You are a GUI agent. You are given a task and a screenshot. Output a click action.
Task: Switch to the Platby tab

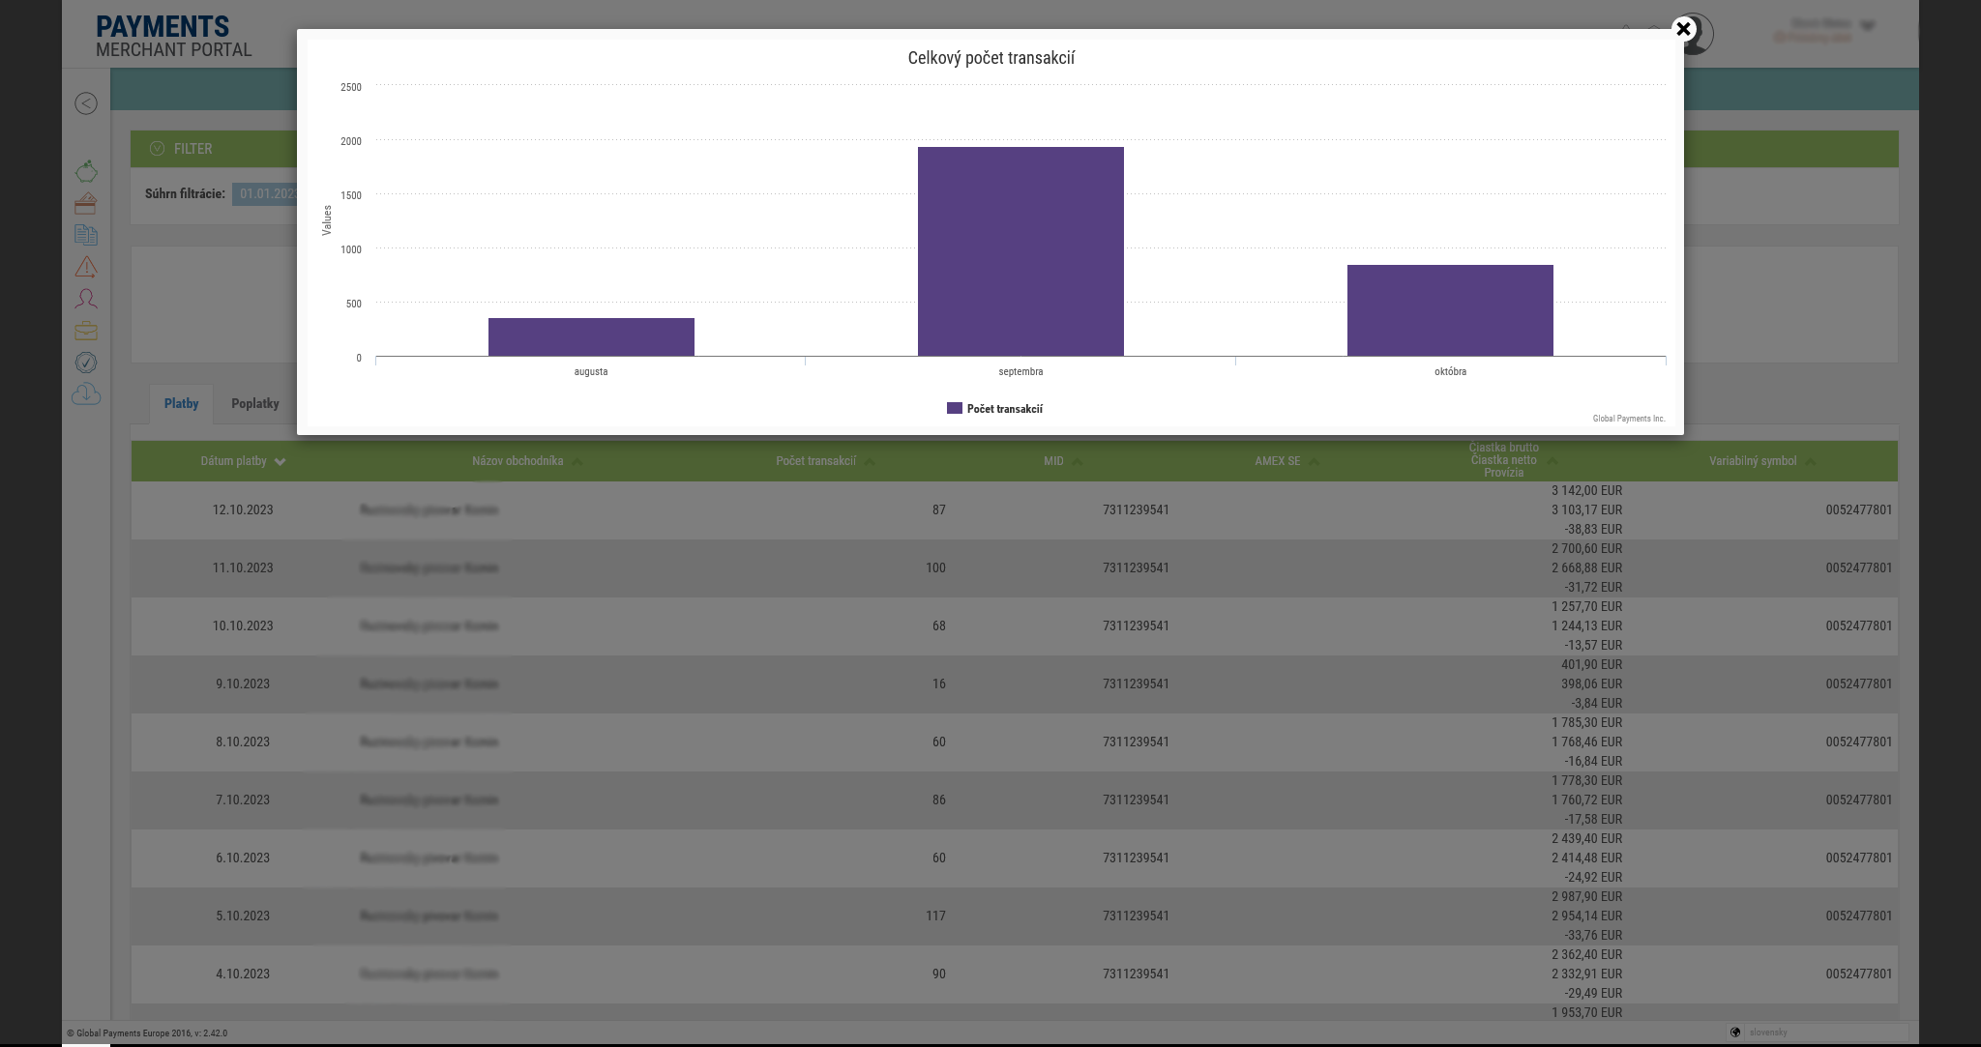181,404
